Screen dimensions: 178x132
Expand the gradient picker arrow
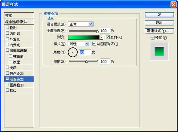(x=101, y=37)
